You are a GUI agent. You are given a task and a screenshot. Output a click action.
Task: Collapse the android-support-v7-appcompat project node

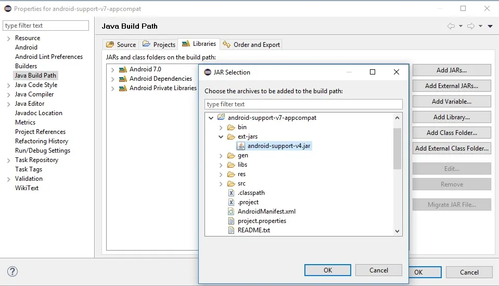(211, 118)
